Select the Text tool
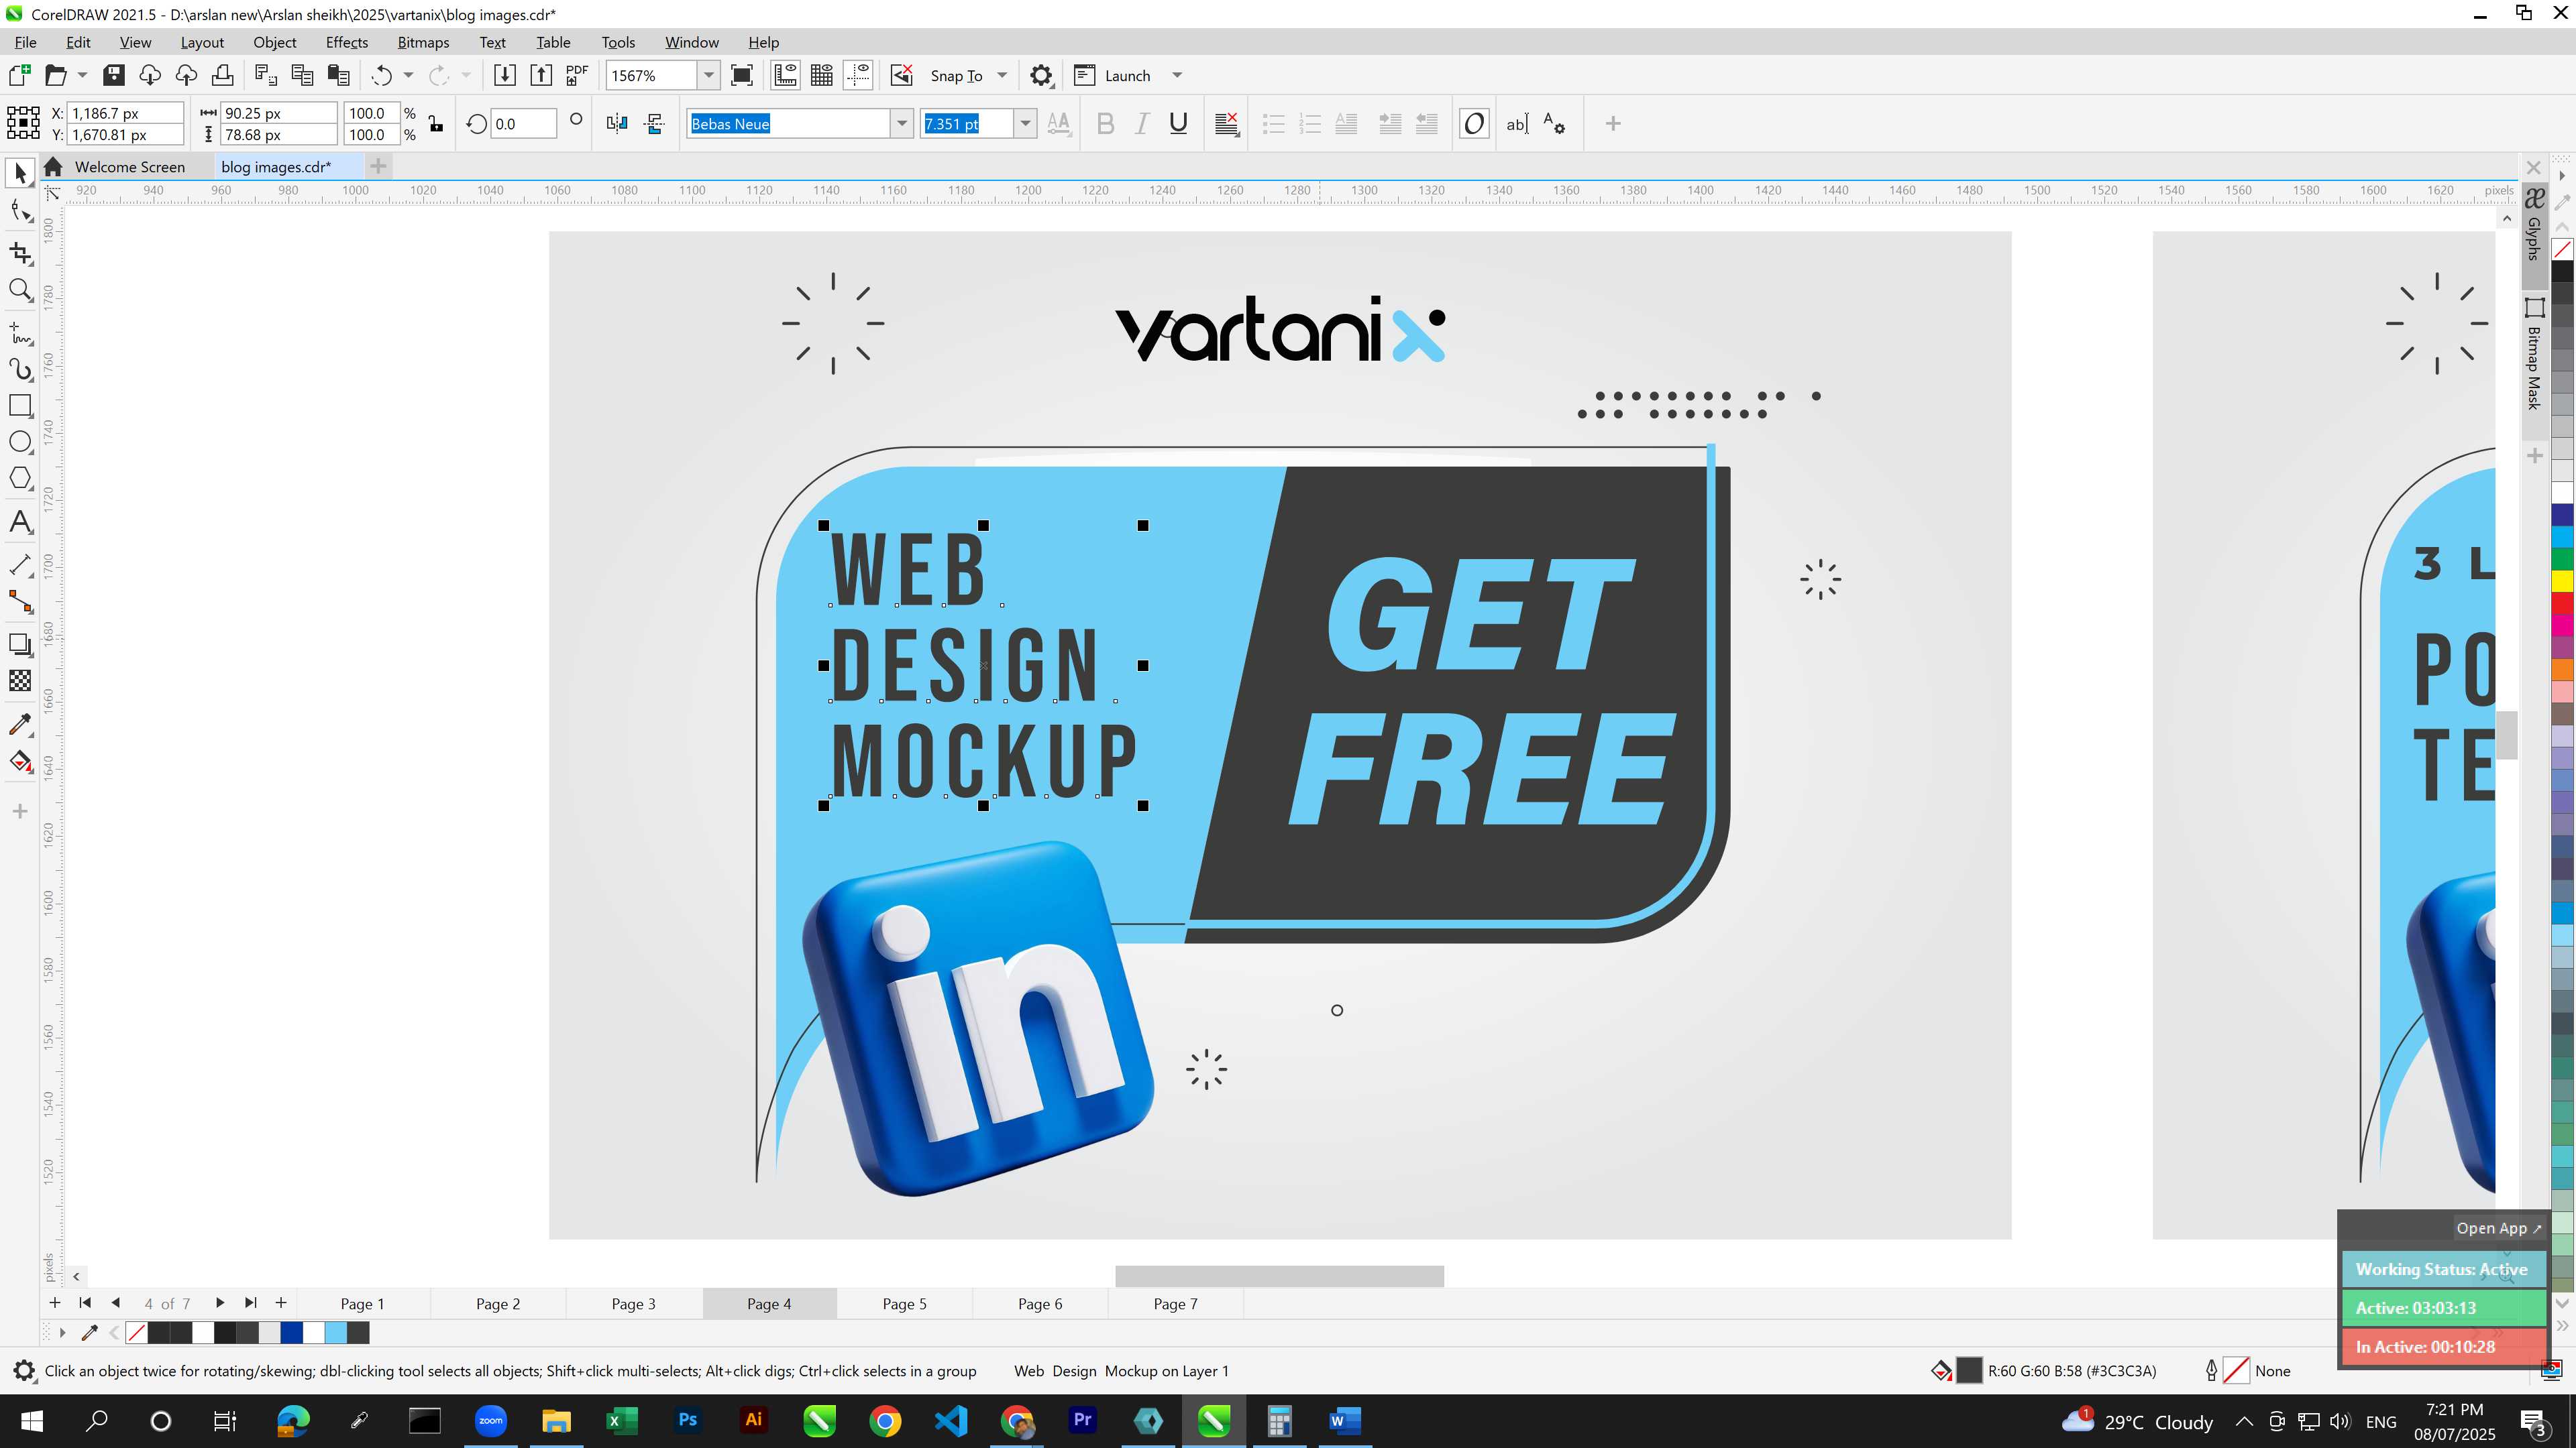This screenshot has height=1448, width=2576. (x=20, y=522)
